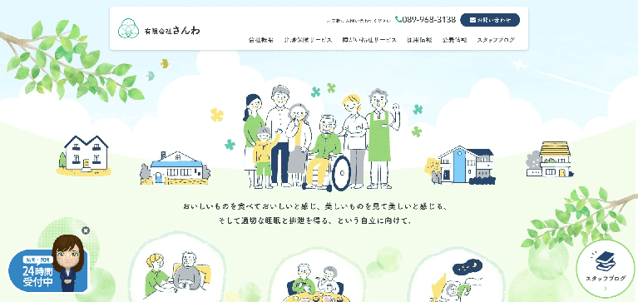
Task: Close the 24時間受付中 chat popup
Action: [x=86, y=230]
